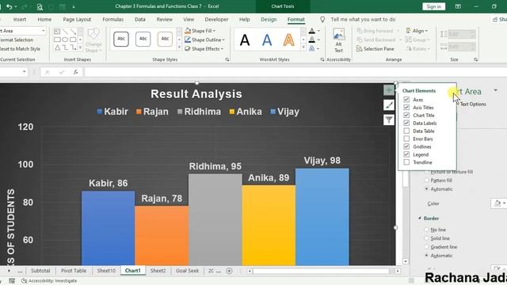Click the Text Effects A icon

click(311, 49)
